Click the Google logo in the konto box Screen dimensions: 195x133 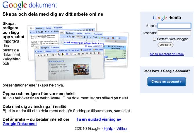[160, 18]
